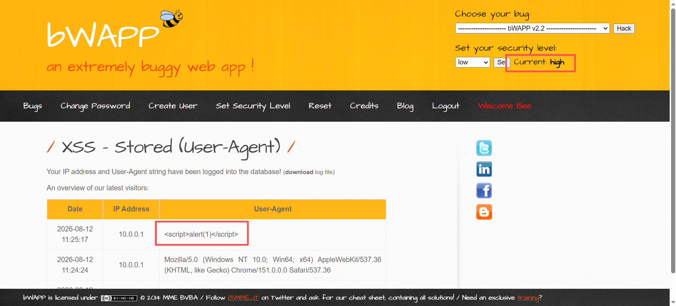Open the security level dropdown set to low

(472, 62)
